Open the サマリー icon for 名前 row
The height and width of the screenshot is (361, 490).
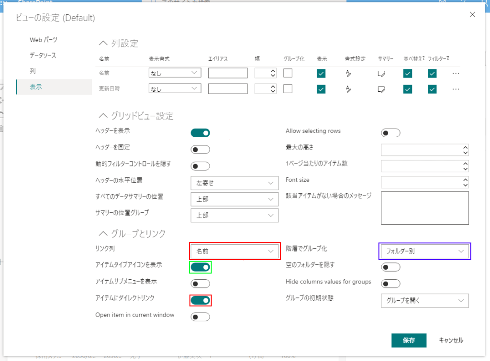click(x=381, y=74)
